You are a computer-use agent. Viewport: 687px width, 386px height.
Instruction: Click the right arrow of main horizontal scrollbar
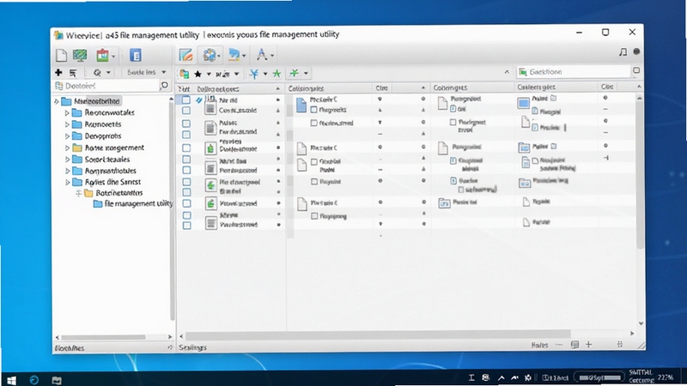pyautogui.click(x=632, y=333)
